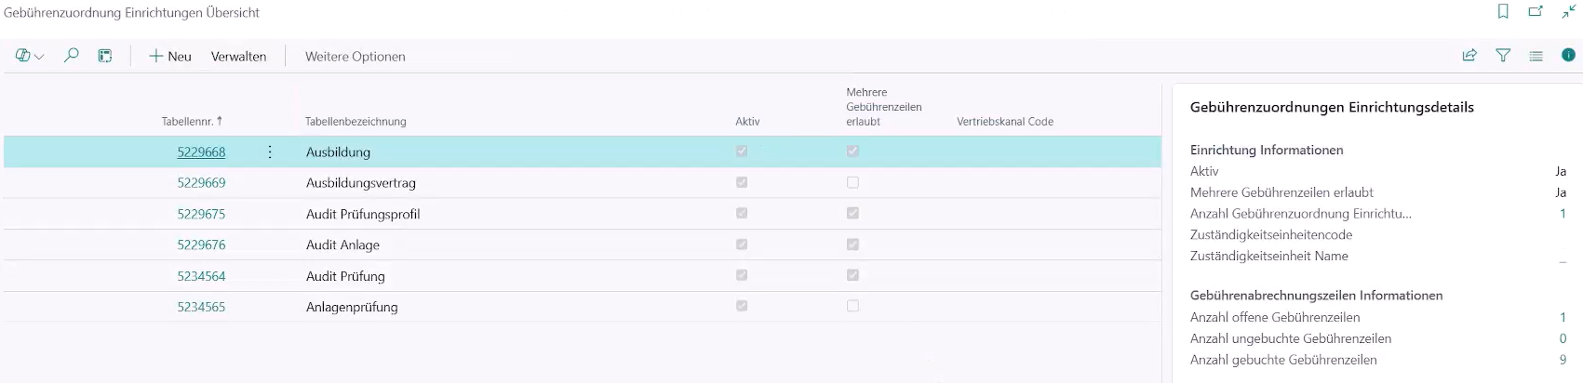Toggle the FactBox info icon
This screenshot has width=1583, height=383.
pyautogui.click(x=1568, y=56)
